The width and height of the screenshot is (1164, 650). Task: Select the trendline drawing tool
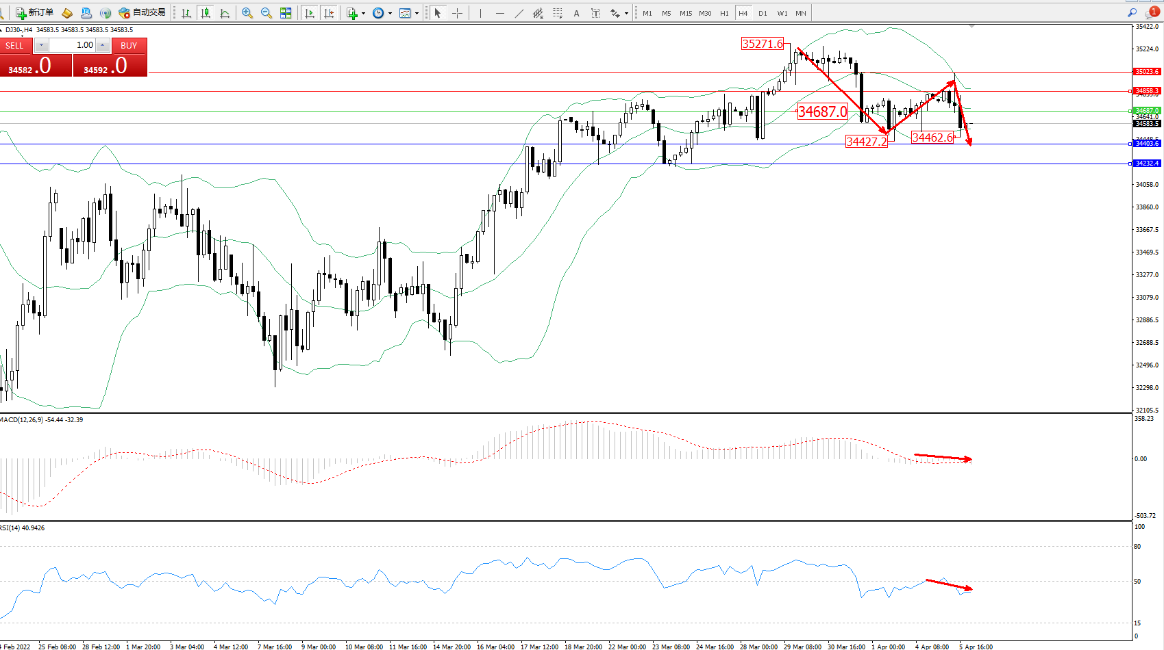(519, 13)
